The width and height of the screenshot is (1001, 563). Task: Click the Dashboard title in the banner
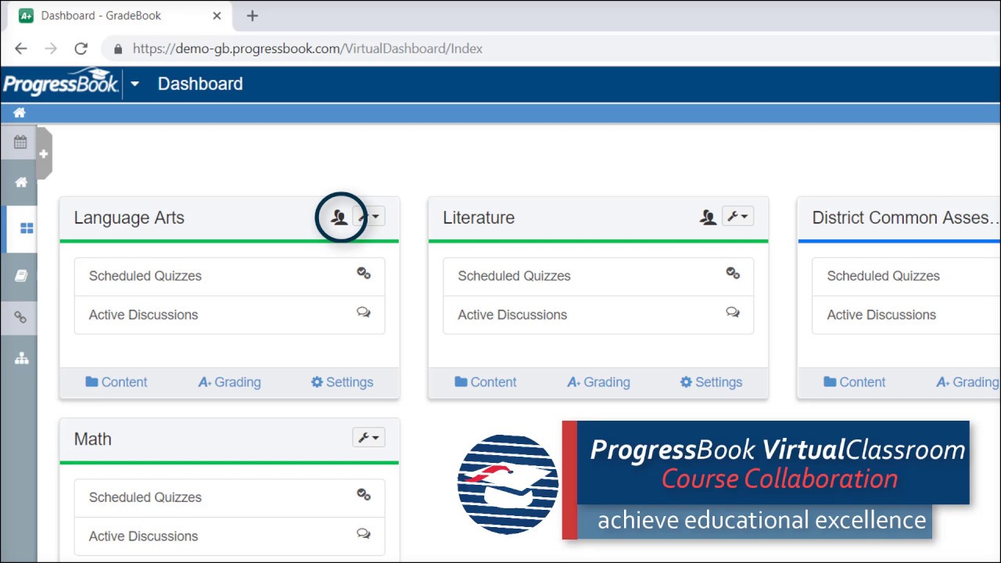(200, 84)
